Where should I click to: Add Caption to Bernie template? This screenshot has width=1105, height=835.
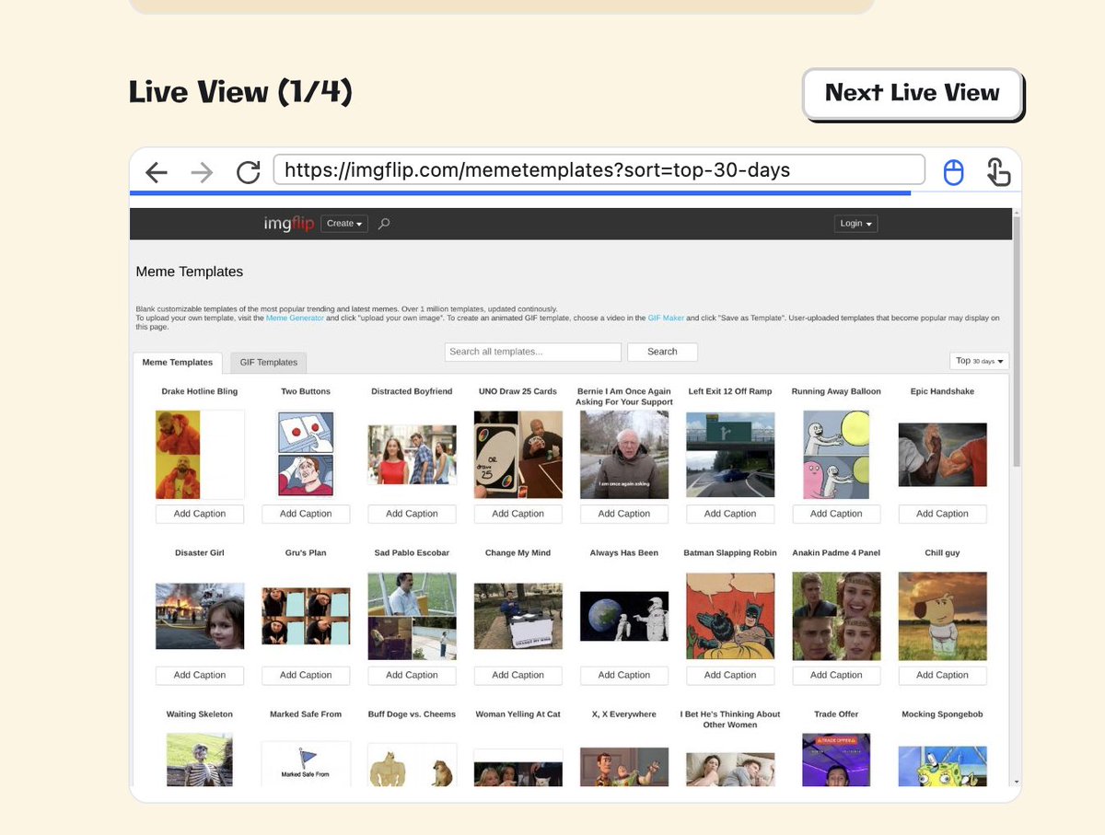(x=624, y=514)
